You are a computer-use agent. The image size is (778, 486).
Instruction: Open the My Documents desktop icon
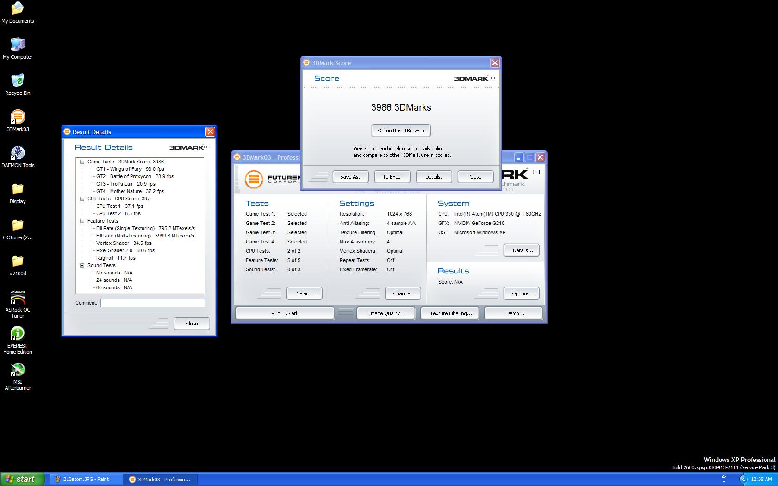(18, 12)
